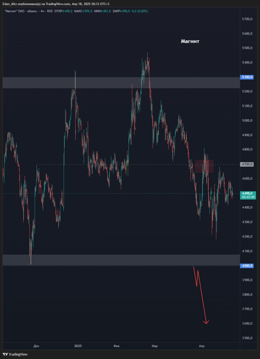Click the 2025 label on time axis

pos(78,346)
